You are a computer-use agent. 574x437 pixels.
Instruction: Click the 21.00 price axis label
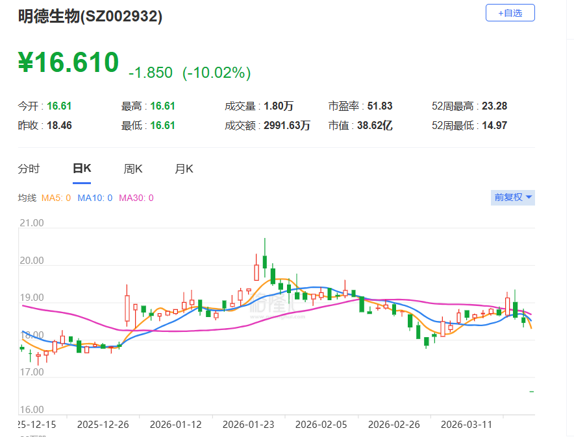[x=31, y=223]
